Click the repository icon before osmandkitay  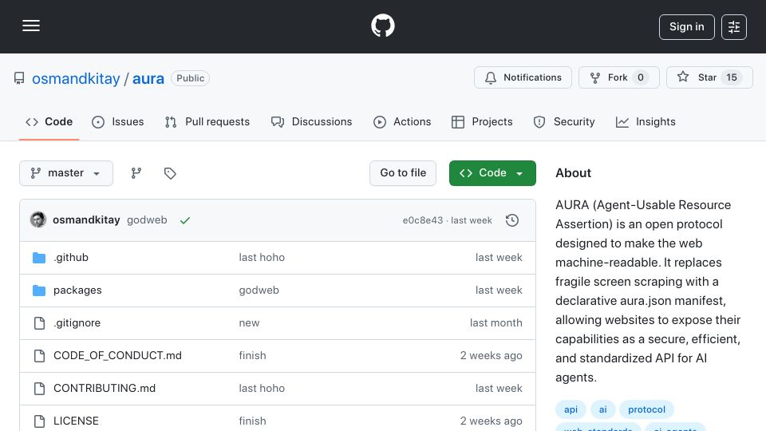pyautogui.click(x=19, y=78)
